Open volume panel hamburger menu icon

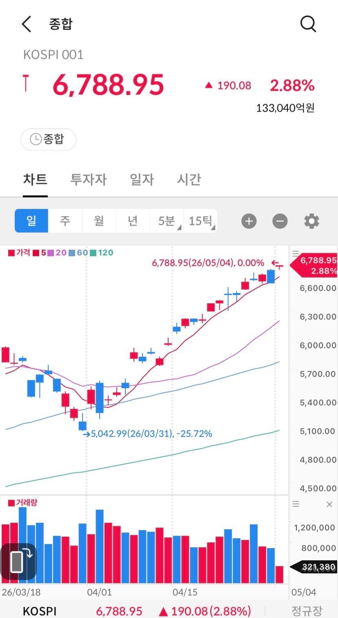[296, 504]
